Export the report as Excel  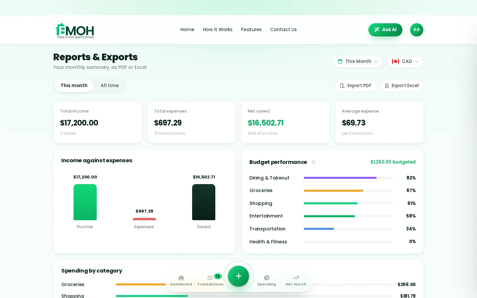coord(402,86)
